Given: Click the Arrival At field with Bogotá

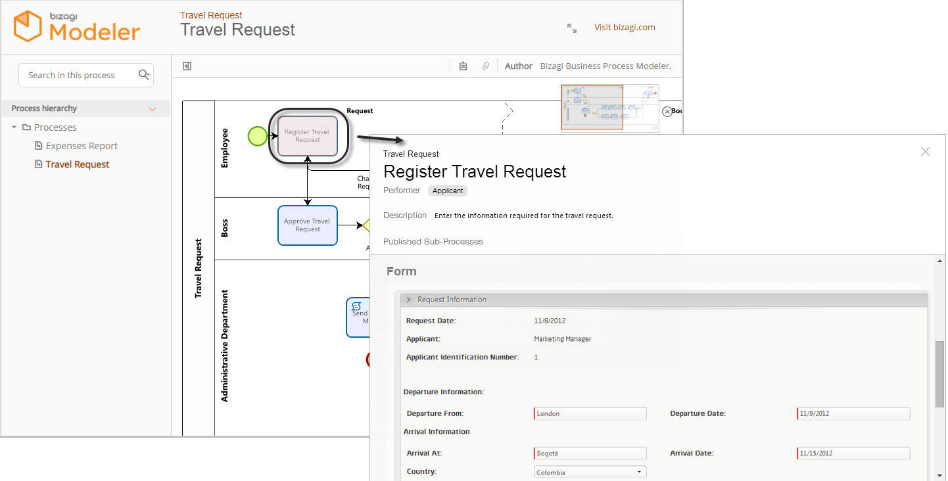Looking at the screenshot, I should [x=590, y=453].
